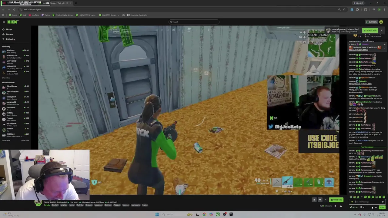Open Browse in the sidebar
The height and width of the screenshot is (218, 388).
click(x=8, y=34)
